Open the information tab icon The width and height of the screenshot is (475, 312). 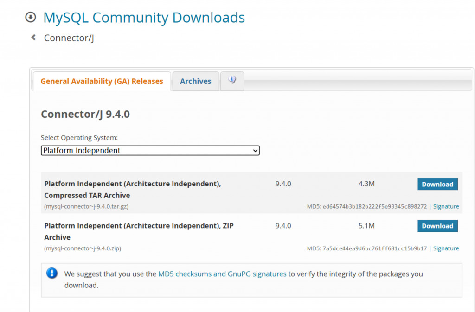click(232, 81)
